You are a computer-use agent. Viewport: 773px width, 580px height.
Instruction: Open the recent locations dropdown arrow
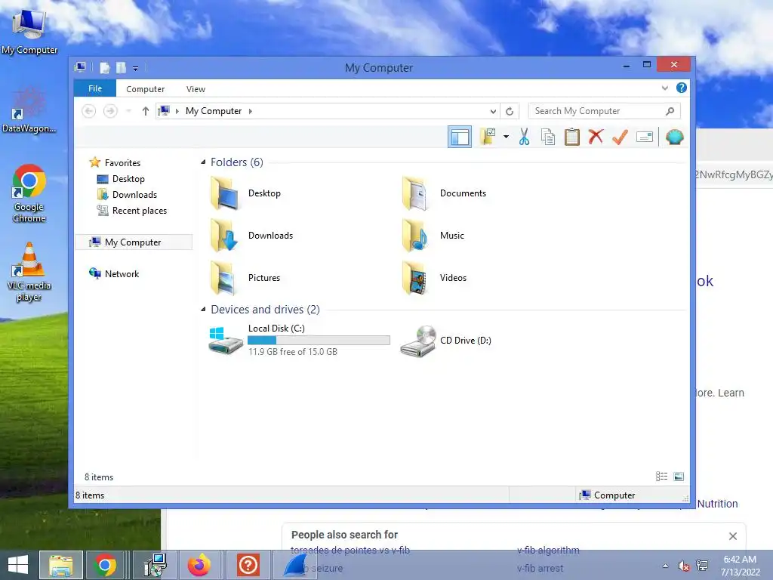coord(128,111)
